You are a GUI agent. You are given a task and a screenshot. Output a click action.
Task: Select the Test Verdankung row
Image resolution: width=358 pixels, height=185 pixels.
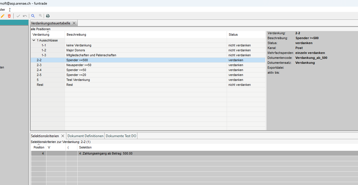[78, 80]
